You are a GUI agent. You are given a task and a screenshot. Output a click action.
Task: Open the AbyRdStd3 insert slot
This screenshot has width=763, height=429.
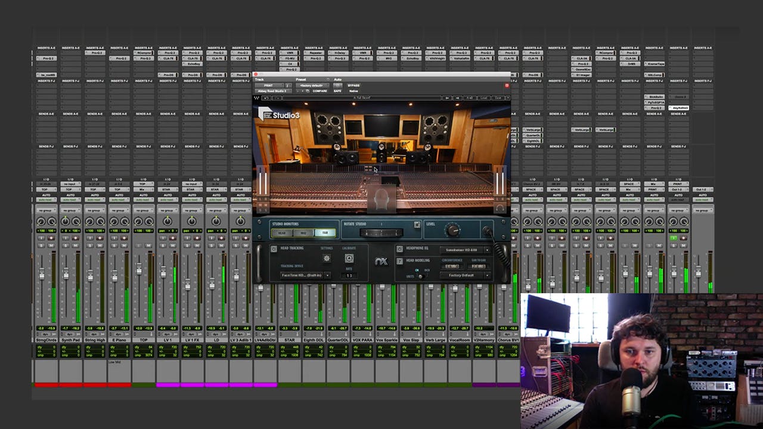pos(678,108)
